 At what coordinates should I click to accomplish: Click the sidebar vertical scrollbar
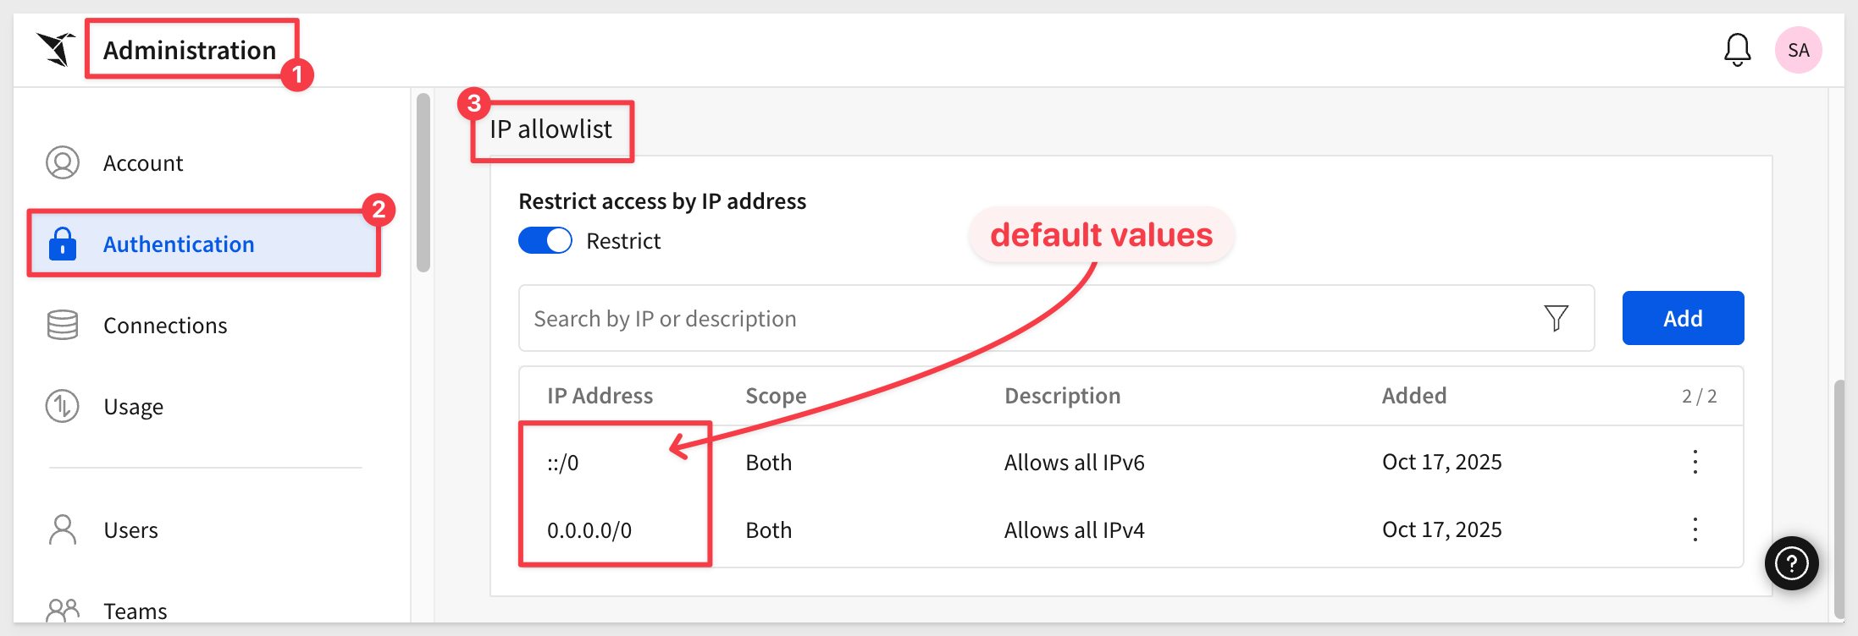[423, 183]
